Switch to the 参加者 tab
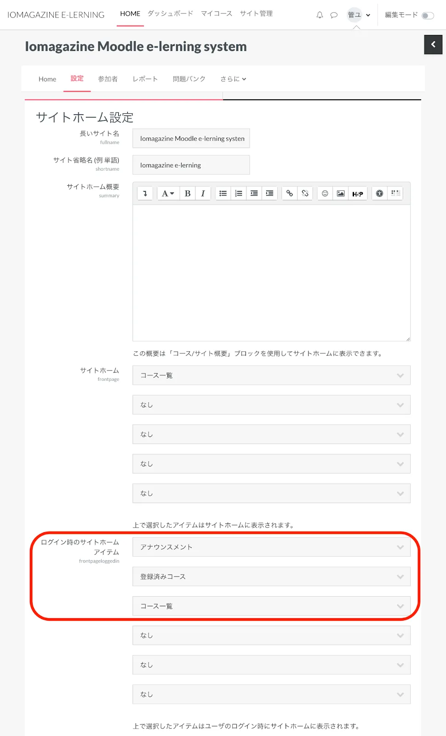The width and height of the screenshot is (446, 736). click(108, 79)
